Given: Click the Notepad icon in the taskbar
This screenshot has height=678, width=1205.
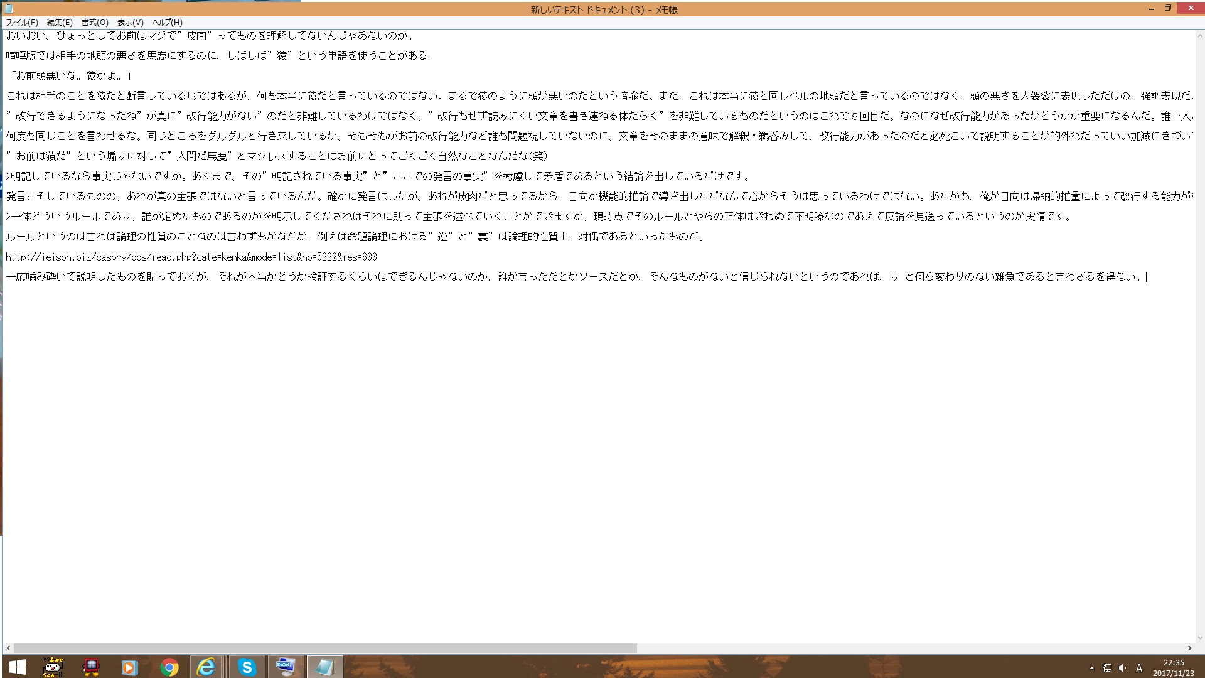Looking at the screenshot, I should [324, 667].
